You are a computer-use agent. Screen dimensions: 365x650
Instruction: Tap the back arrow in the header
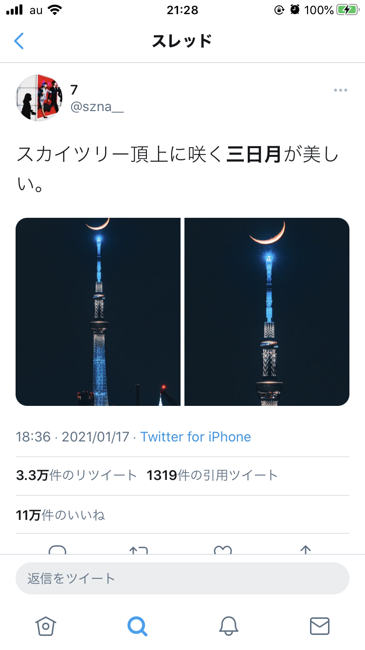[x=18, y=41]
